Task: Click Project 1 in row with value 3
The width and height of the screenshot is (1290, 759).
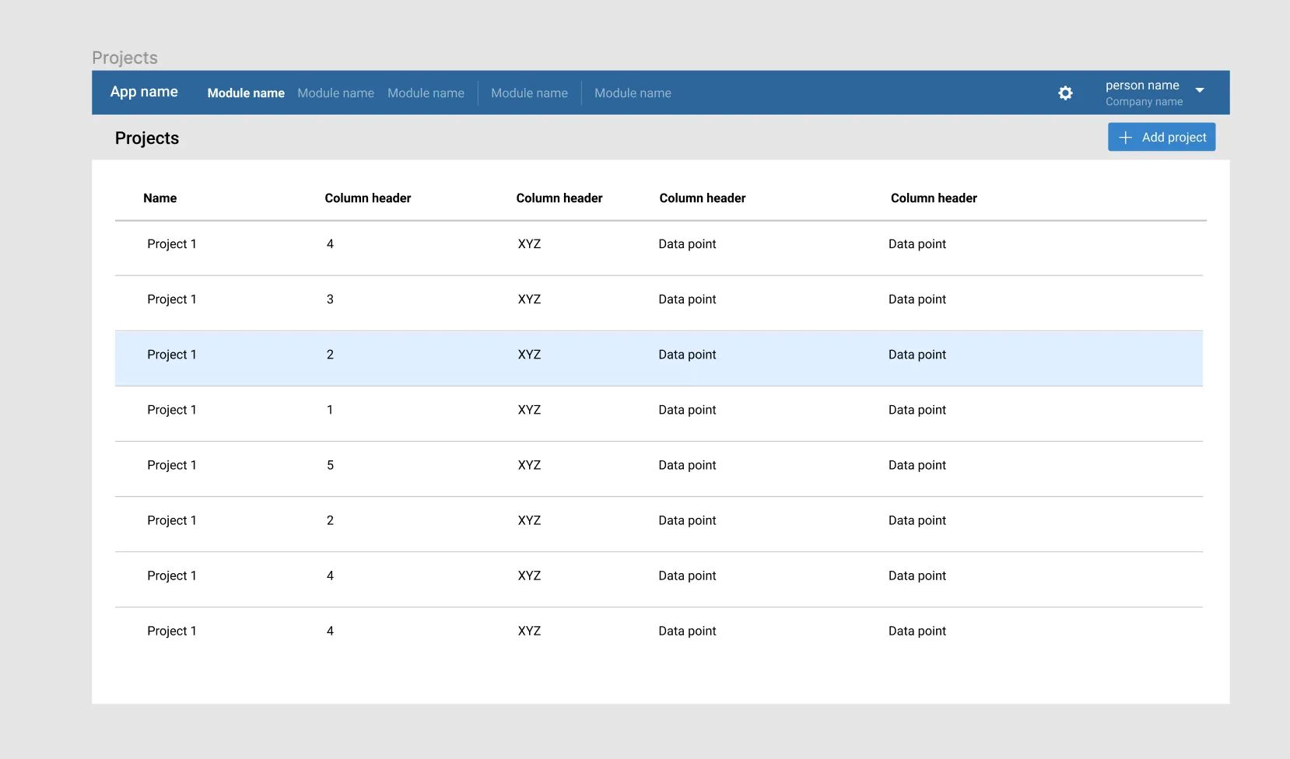Action: coord(172,299)
